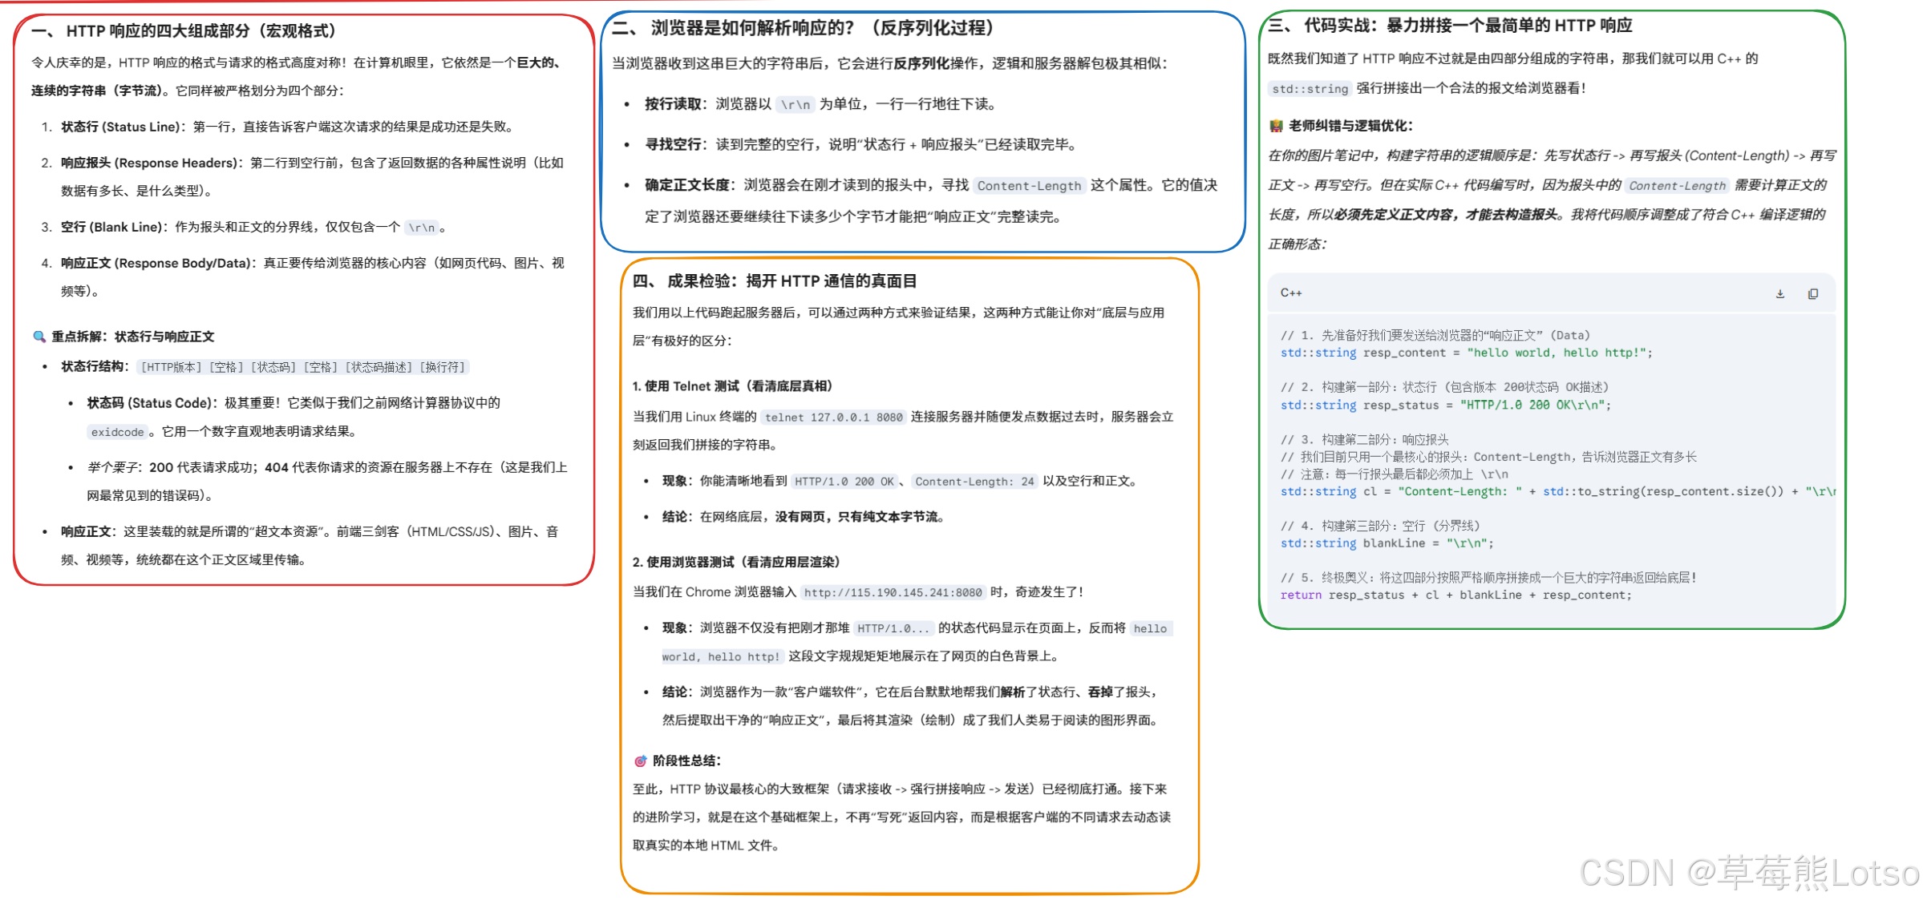Click the magnifier emoji before "重点拆解"

coord(38,337)
